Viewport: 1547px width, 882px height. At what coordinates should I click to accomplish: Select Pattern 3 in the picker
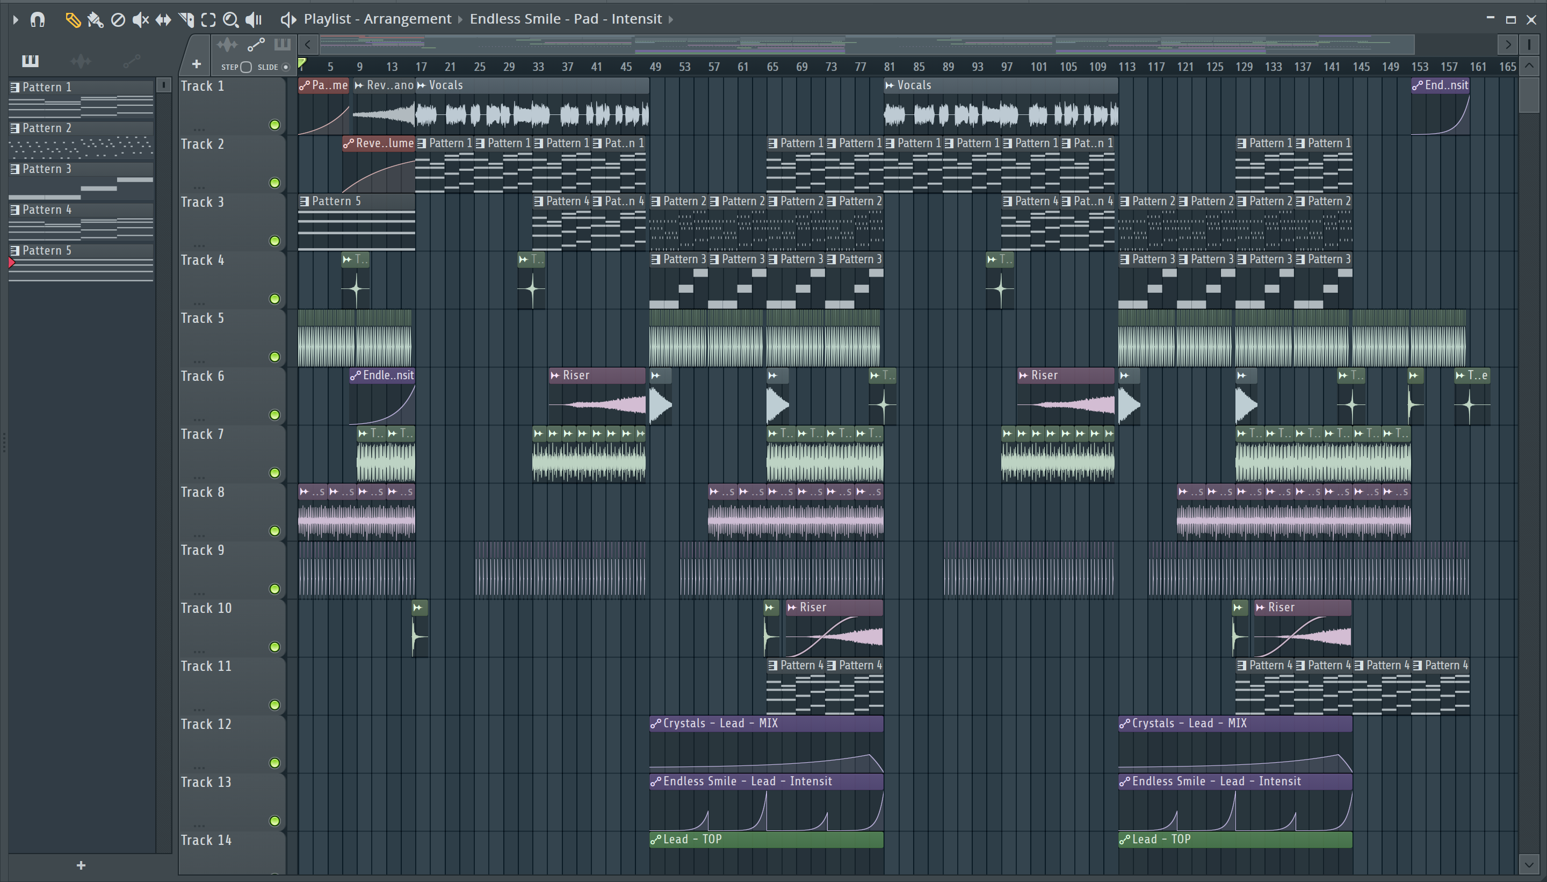pos(81,180)
